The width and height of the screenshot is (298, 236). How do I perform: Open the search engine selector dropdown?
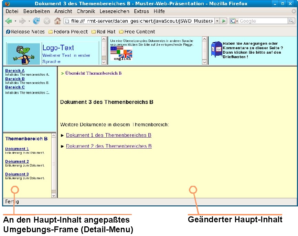pos(234,21)
